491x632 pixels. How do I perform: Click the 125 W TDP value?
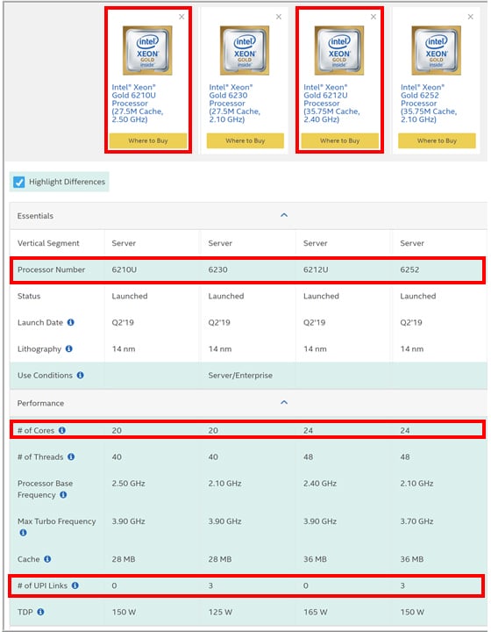pyautogui.click(x=220, y=612)
